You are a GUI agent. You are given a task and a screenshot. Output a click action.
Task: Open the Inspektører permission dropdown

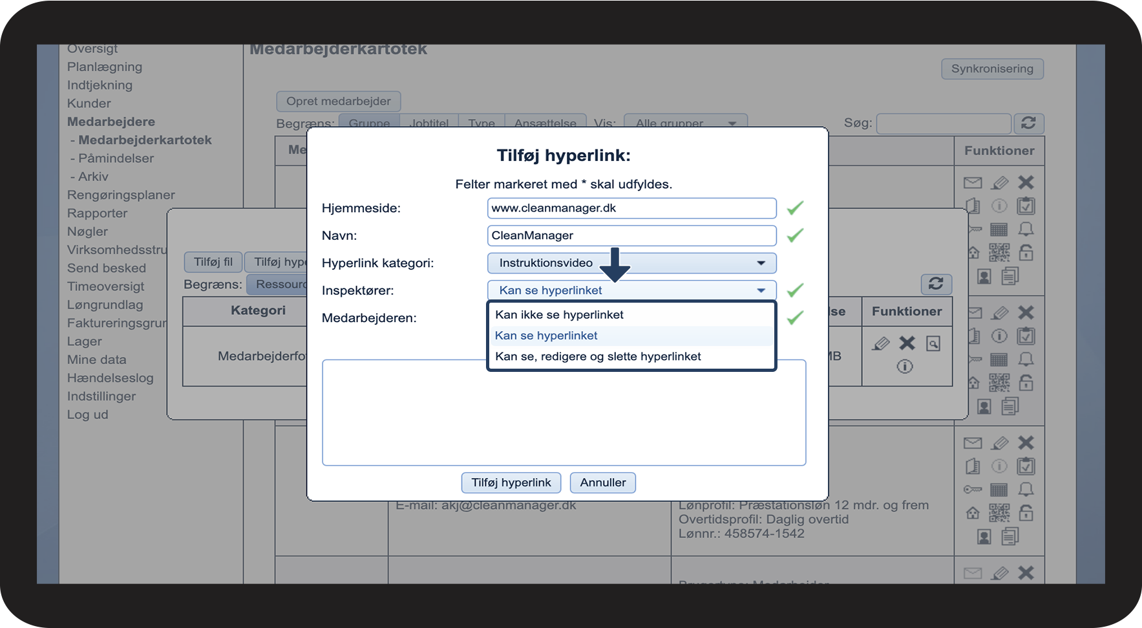pos(631,290)
